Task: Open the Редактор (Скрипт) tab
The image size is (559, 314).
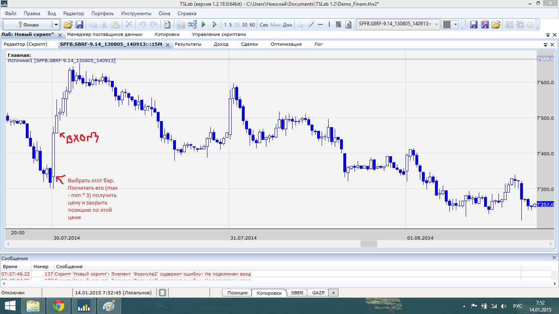Action: click(x=25, y=44)
